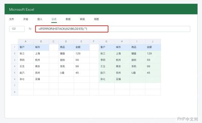This screenshot has height=123, width=202.
Task: Select cell A6 containing 孙七
Action: click(x=26, y=79)
